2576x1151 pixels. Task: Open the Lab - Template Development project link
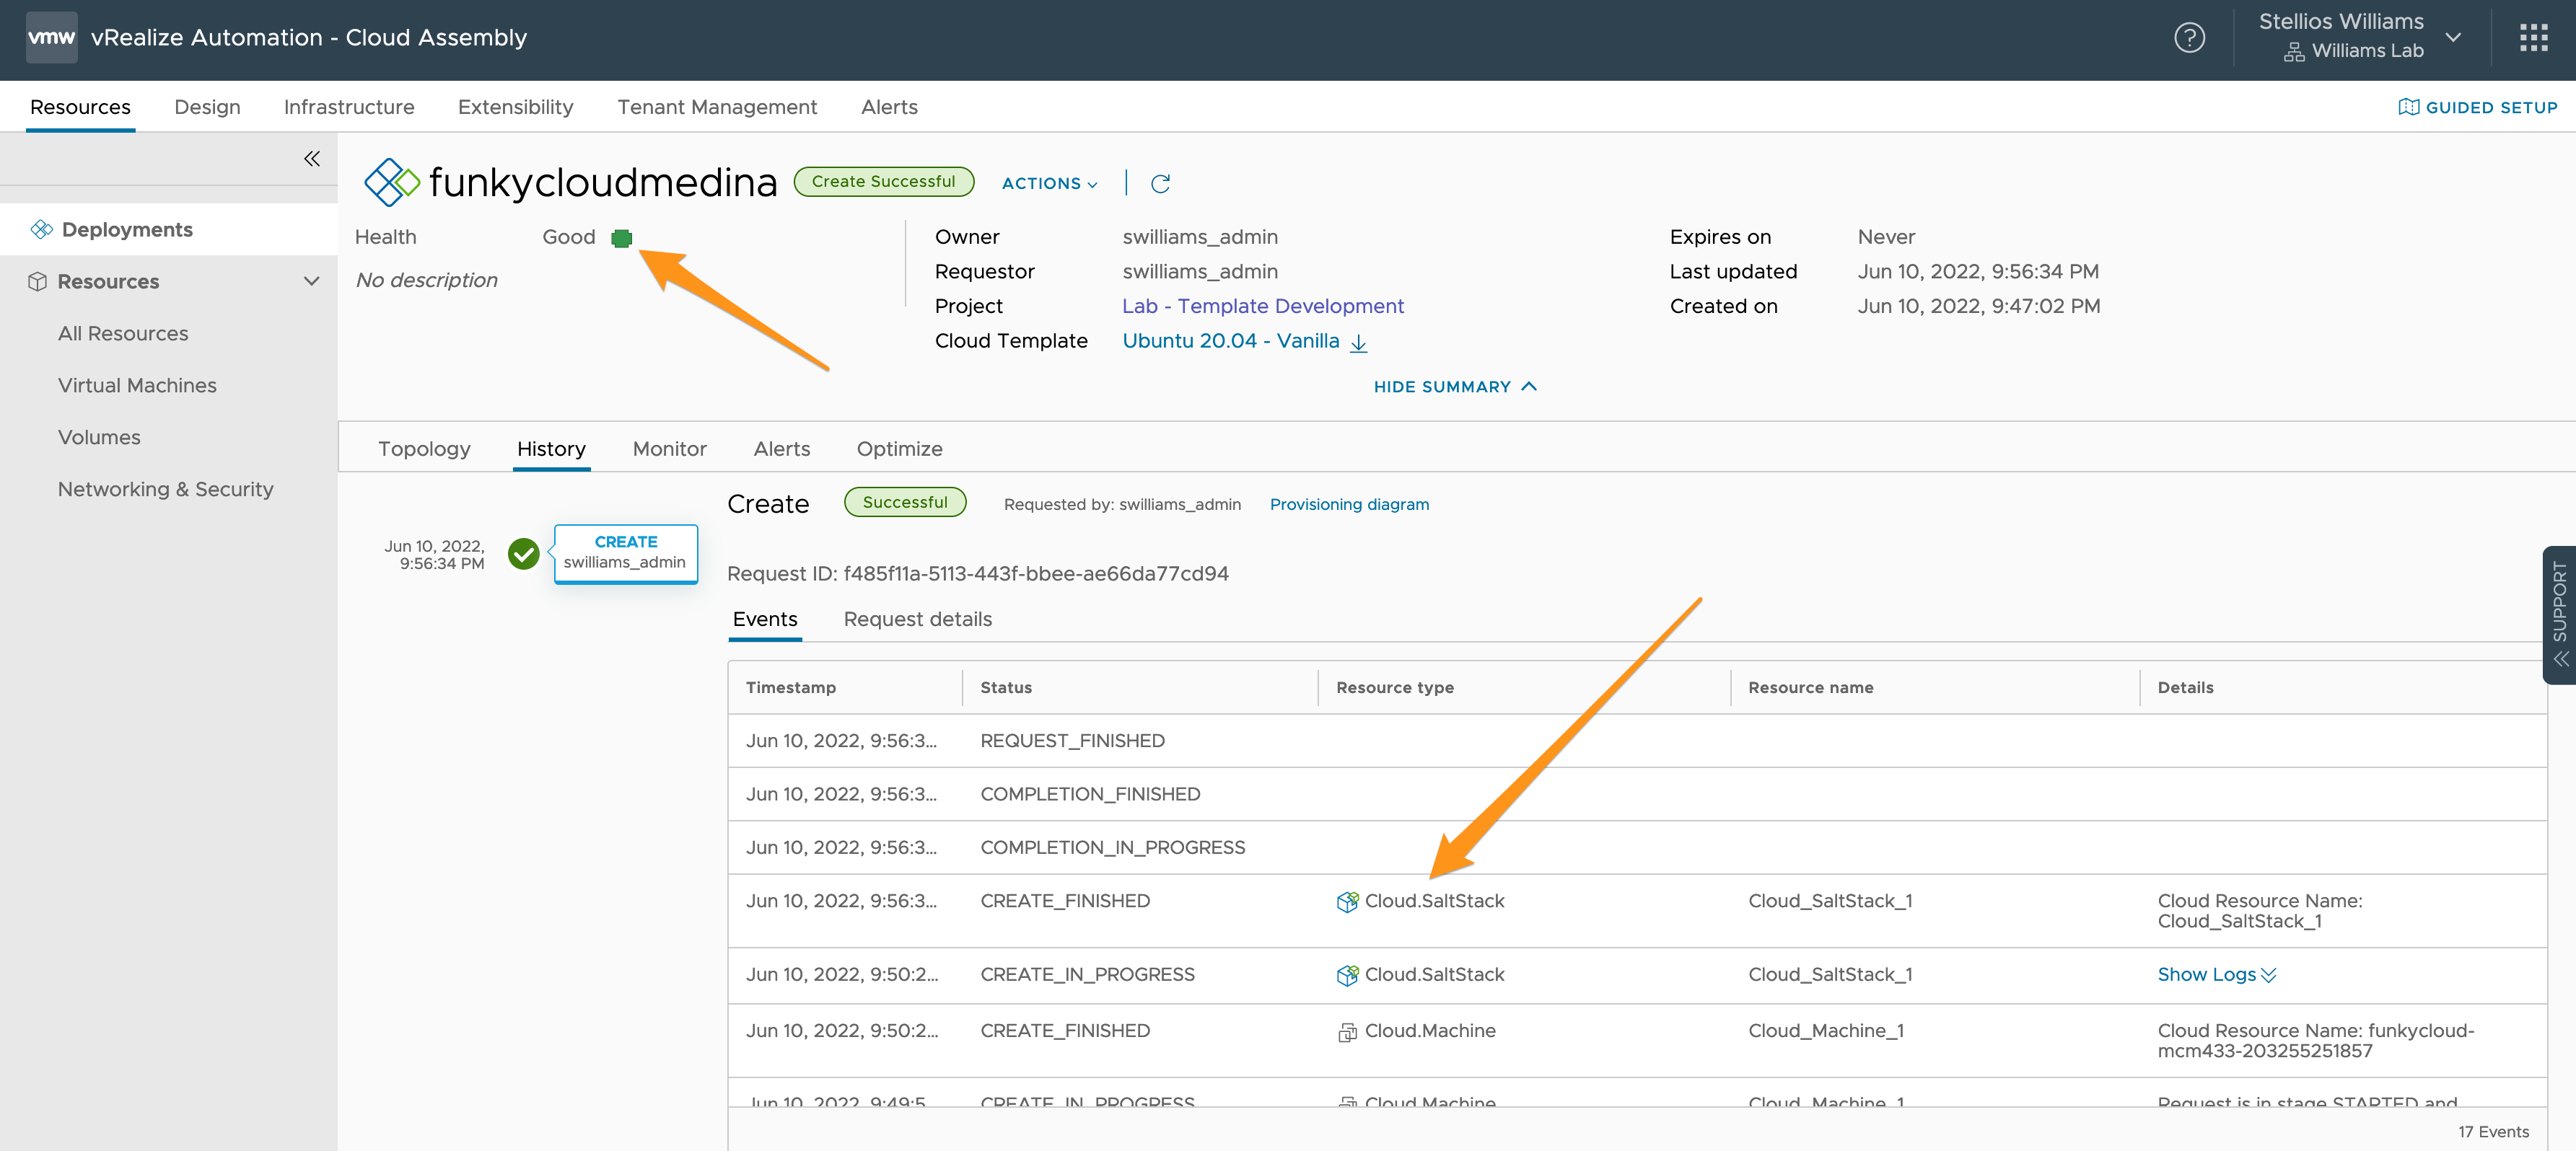pos(1262,307)
